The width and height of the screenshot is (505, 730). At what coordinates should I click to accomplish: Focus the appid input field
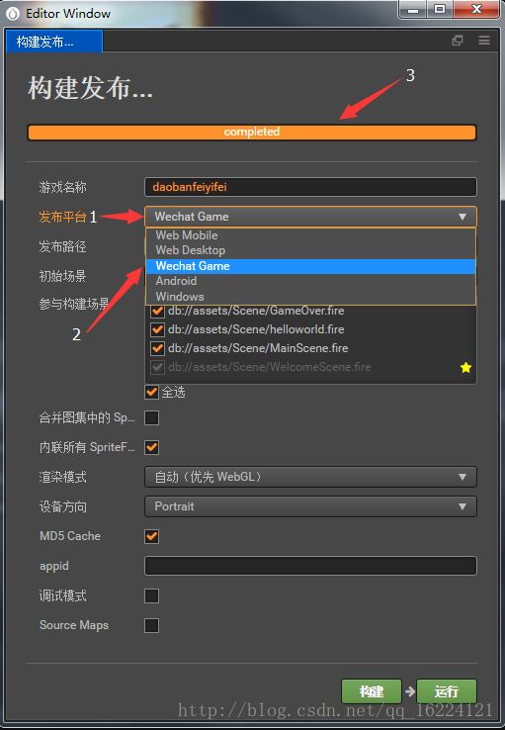[310, 566]
